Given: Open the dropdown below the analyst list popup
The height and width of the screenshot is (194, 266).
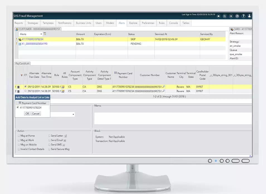Looking at the screenshot, I should (x=73, y=114).
